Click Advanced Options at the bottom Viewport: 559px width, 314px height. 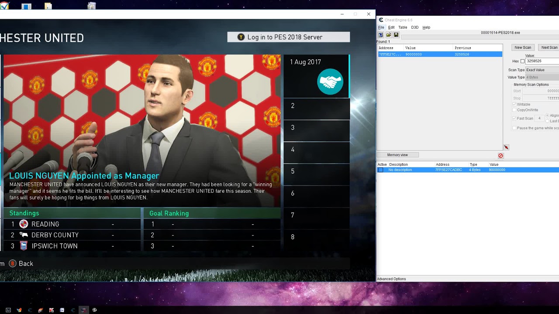point(392,279)
